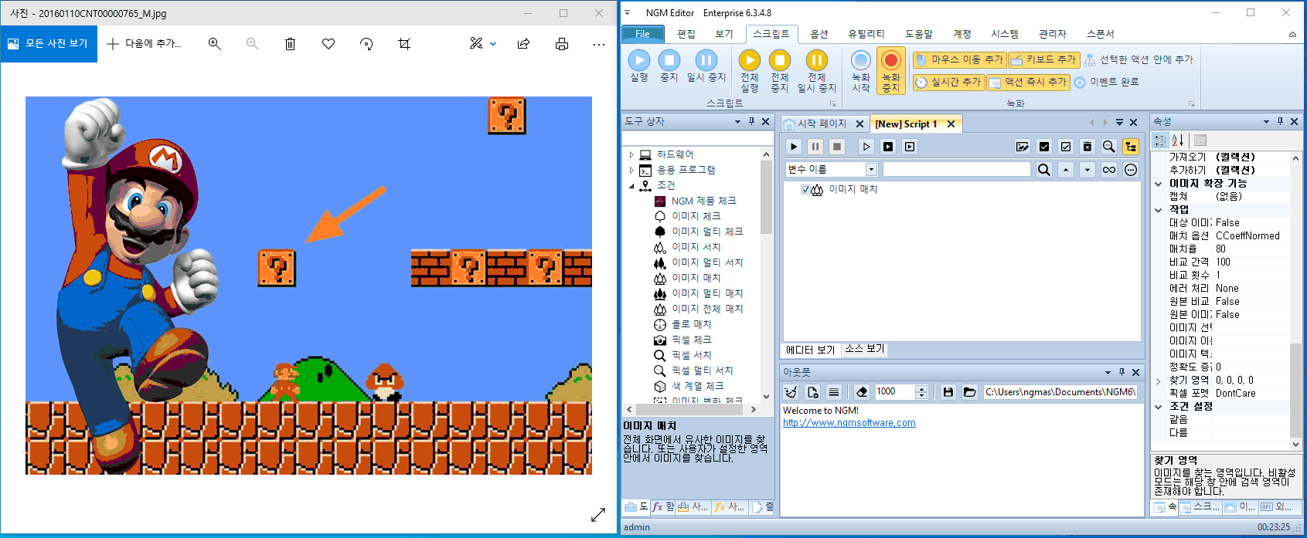1307x538 pixels.
Task: Click the document check icon in output panel
Action: click(x=812, y=392)
